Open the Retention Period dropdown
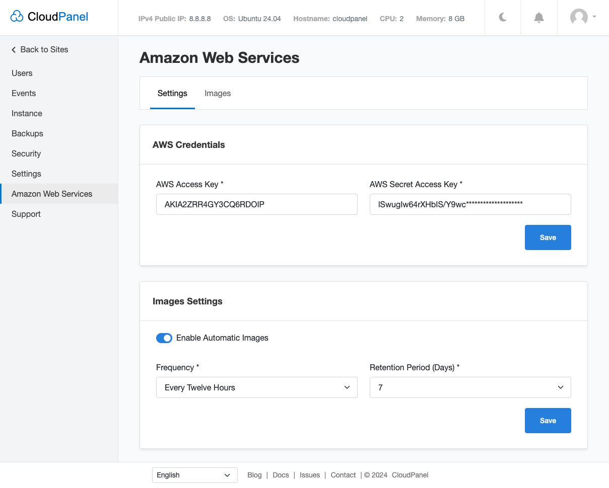 pyautogui.click(x=470, y=387)
